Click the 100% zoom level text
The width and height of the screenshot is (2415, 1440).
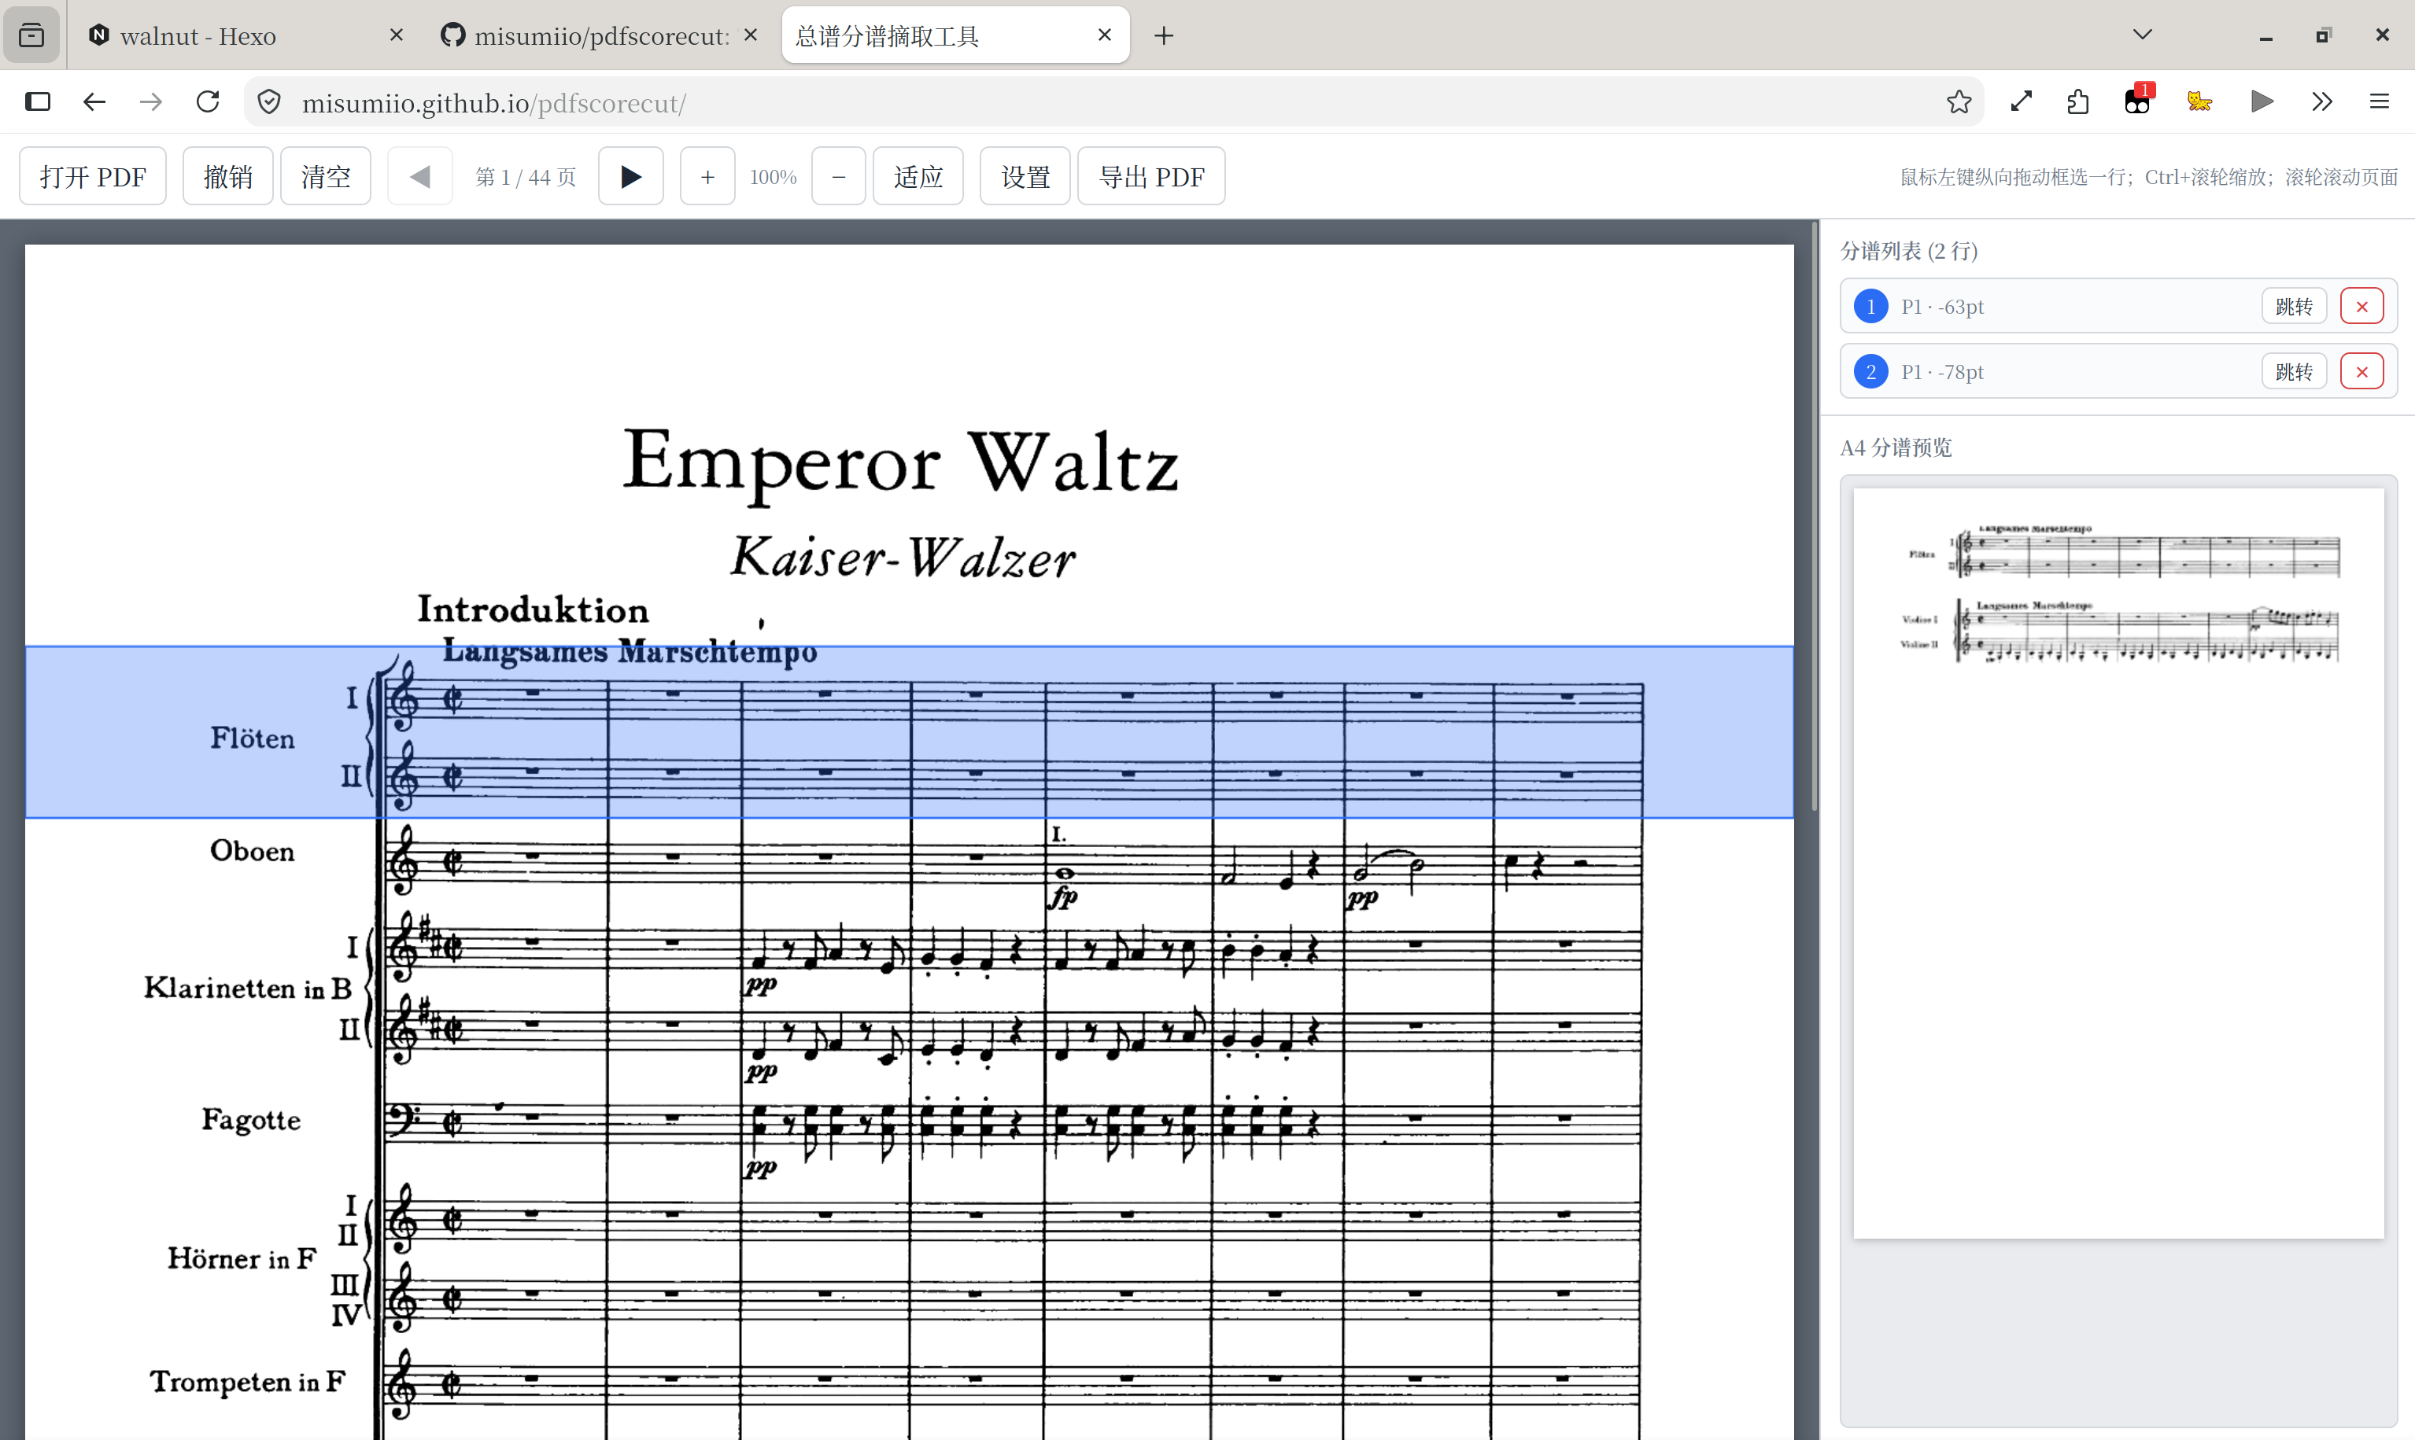(773, 177)
